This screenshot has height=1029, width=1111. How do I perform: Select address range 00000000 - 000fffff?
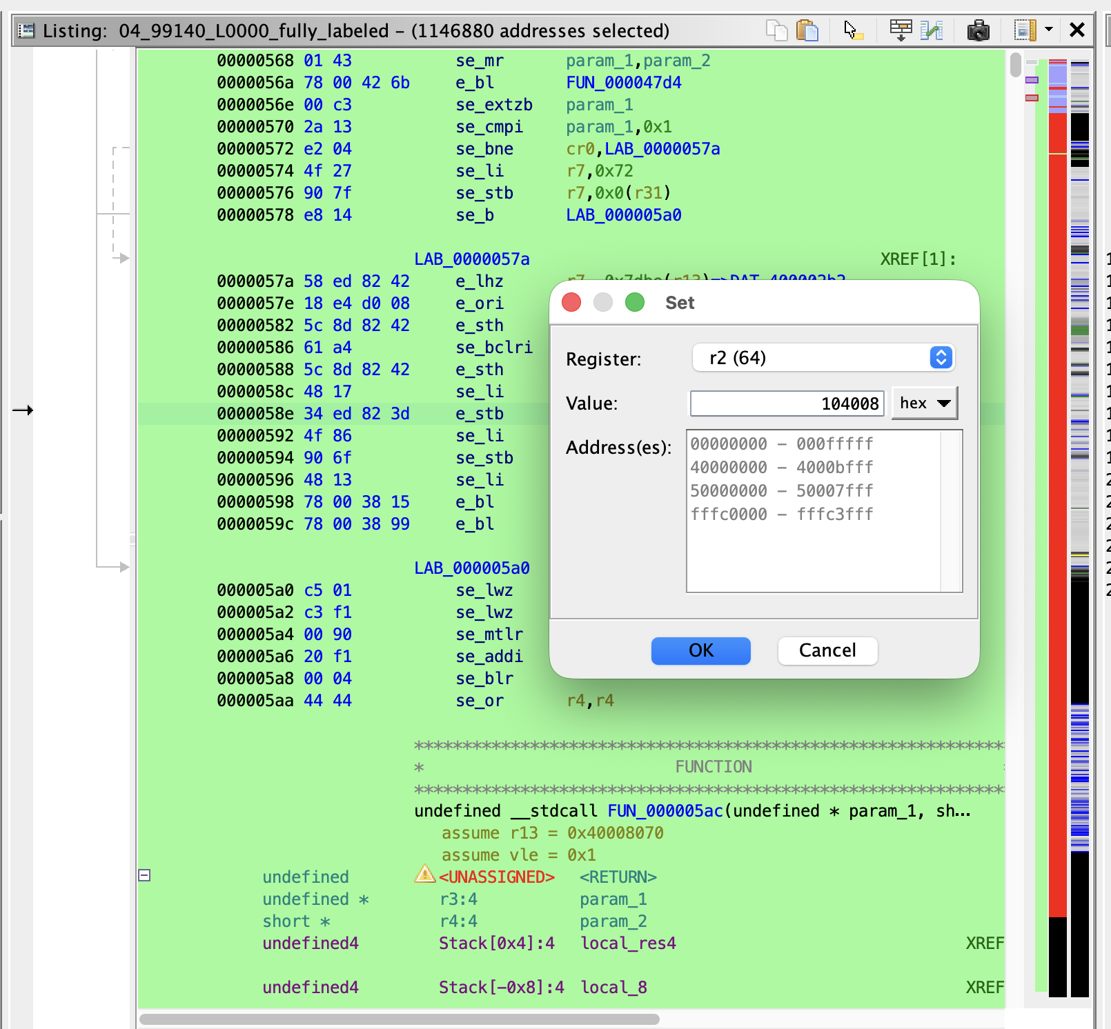click(x=782, y=443)
